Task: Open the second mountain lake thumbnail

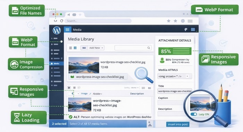Action: [x=79, y=105]
